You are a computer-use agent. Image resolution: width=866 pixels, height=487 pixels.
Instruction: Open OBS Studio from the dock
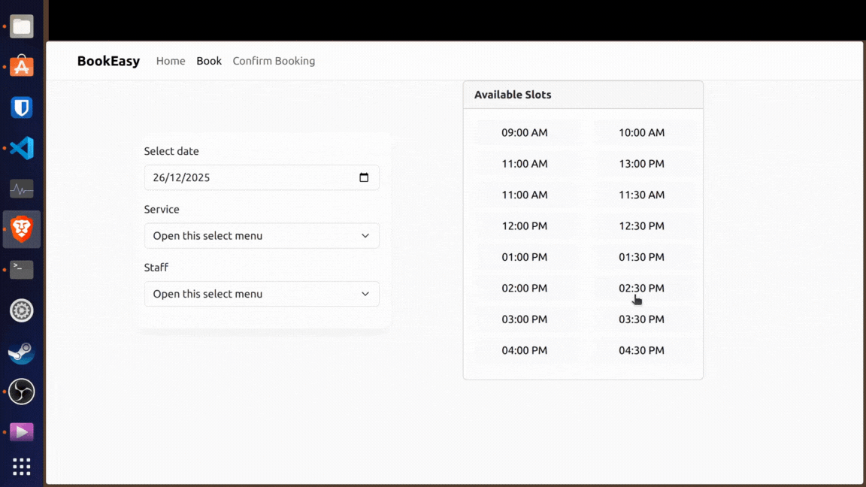click(x=22, y=392)
